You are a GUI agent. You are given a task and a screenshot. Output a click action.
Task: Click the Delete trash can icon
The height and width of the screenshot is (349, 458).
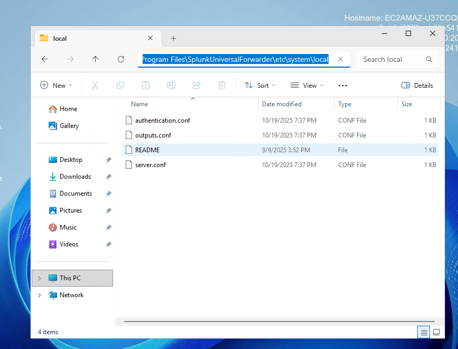(222, 85)
